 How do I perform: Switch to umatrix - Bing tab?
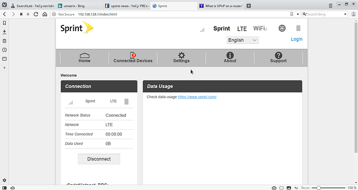point(79,6)
